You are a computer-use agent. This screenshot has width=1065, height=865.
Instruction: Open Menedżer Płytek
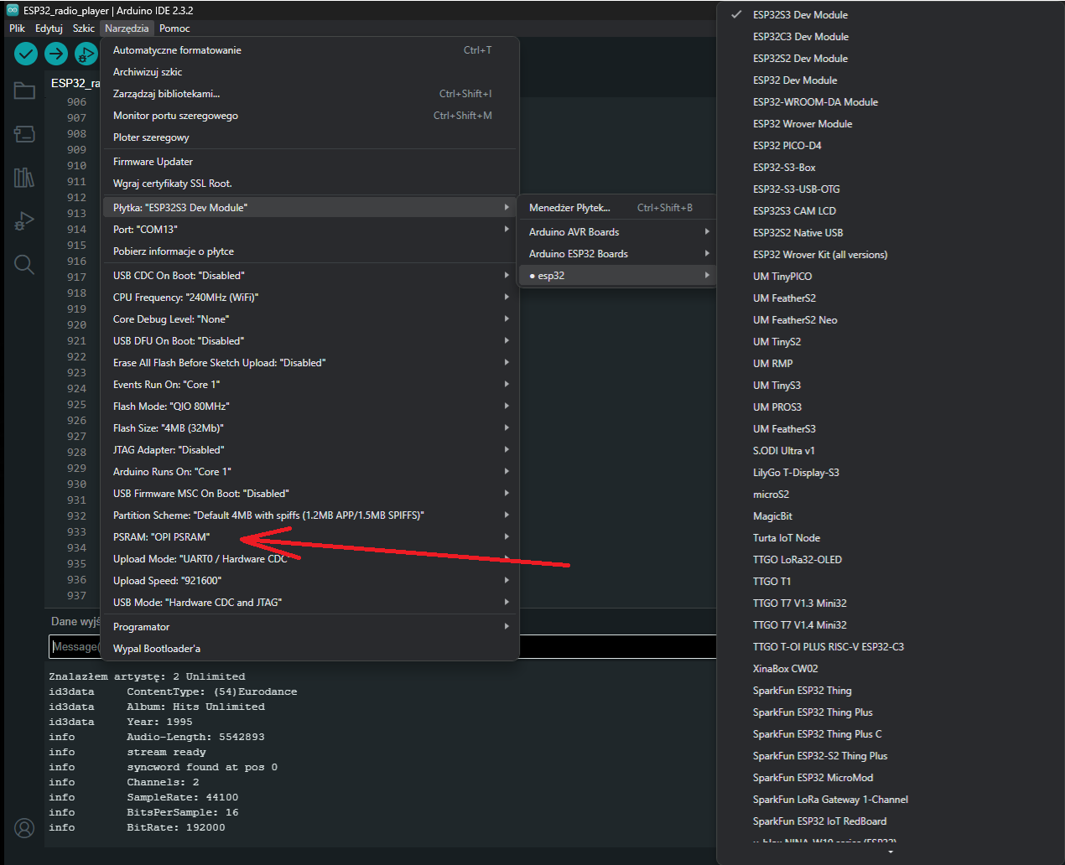point(618,208)
